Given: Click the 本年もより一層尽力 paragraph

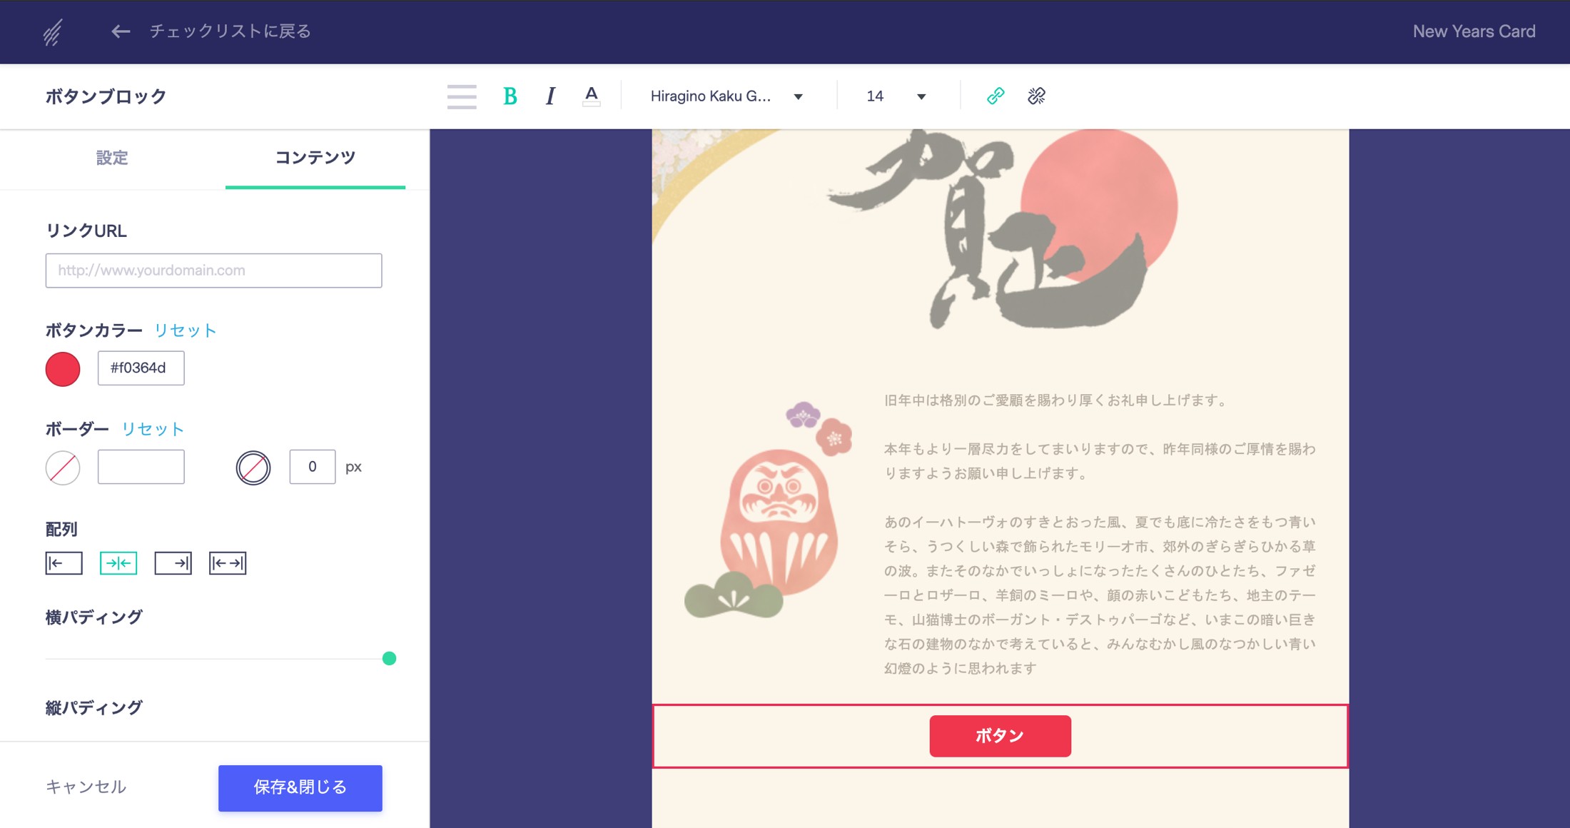Looking at the screenshot, I should (x=1100, y=461).
